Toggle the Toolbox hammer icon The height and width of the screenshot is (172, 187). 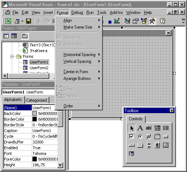[152, 21]
